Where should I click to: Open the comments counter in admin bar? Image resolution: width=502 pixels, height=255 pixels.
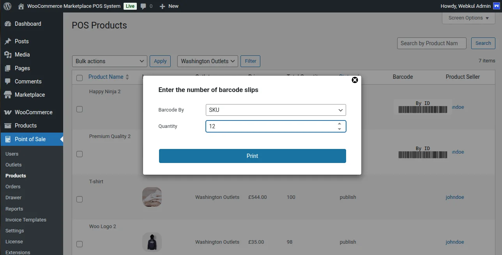tap(145, 6)
